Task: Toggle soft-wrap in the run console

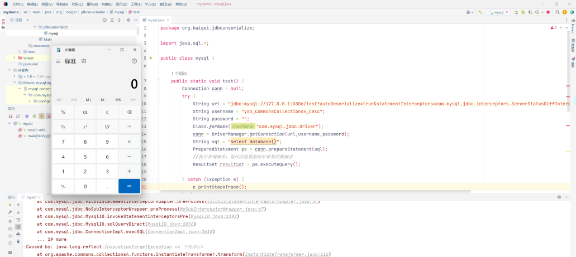Action: [x=18, y=220]
